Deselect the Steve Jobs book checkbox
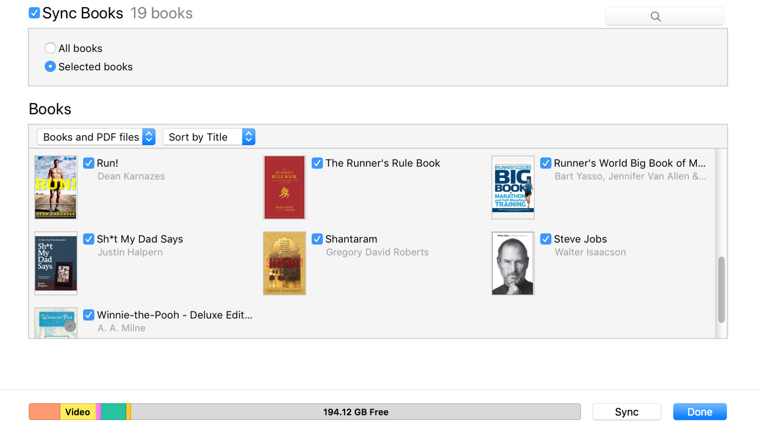Image resolution: width=760 pixels, height=434 pixels. coord(545,239)
